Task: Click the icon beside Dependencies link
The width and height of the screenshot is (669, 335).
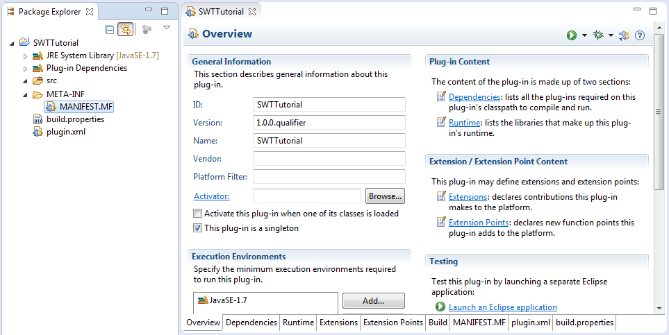Action: pos(441,96)
